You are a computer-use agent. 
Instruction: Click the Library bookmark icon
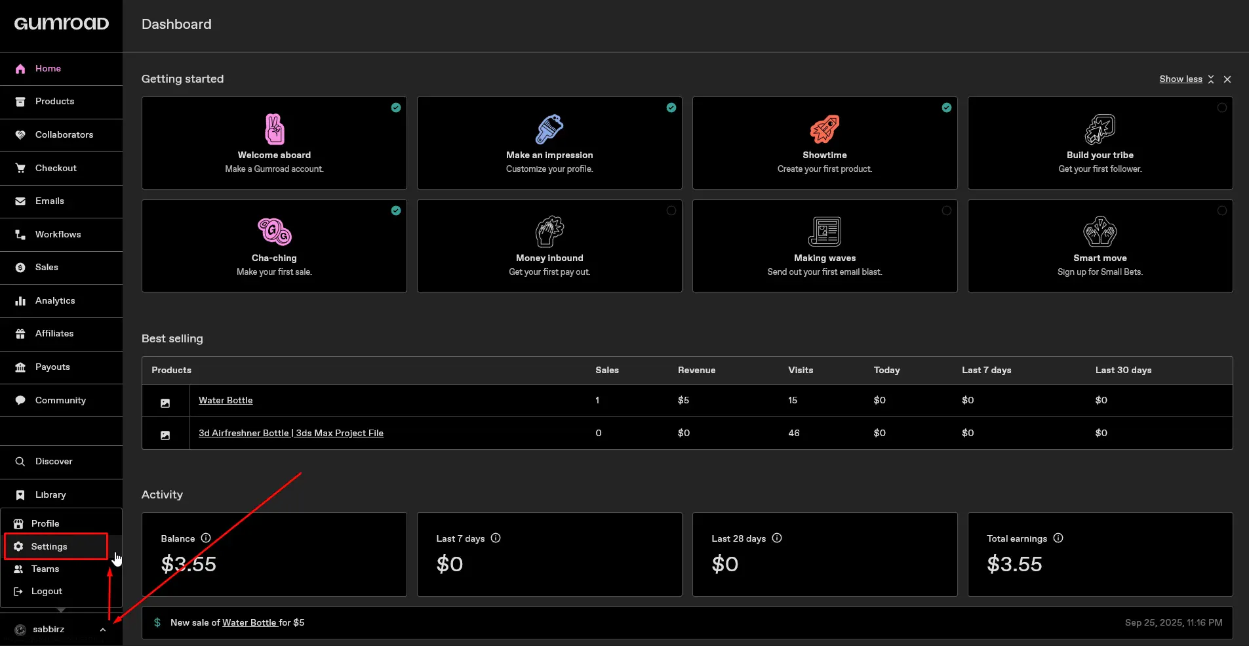[x=20, y=495]
